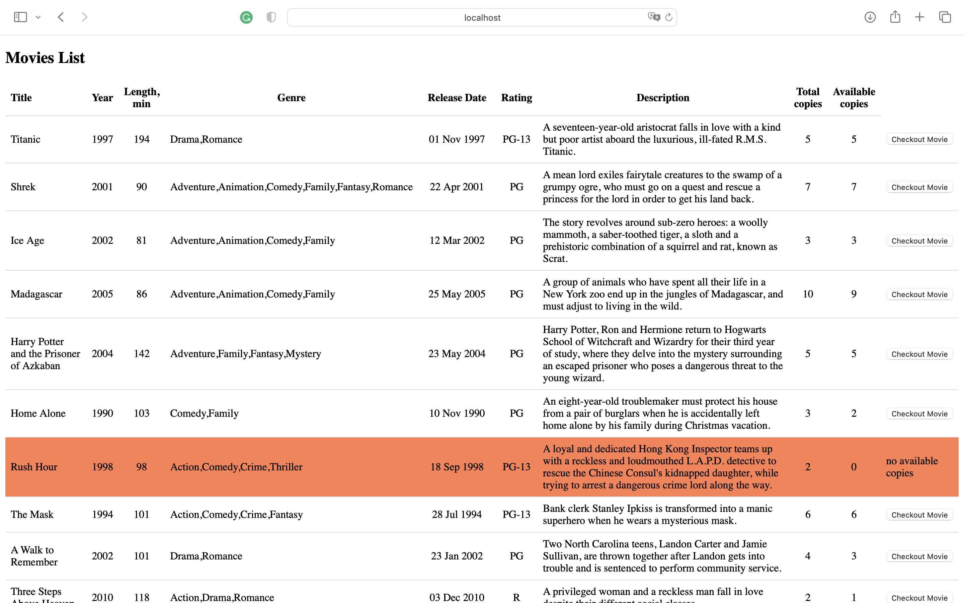Checkout the movie Ice Age

coord(919,241)
